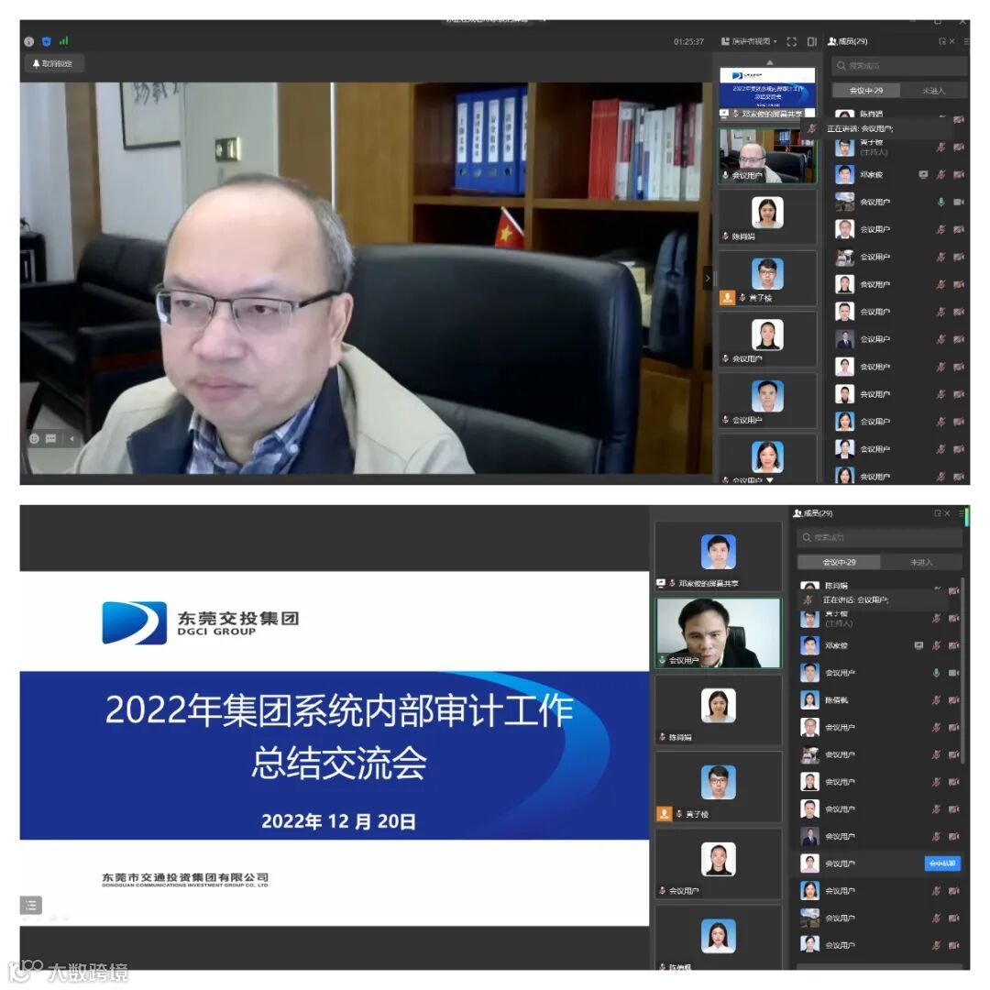Select 会议中·29 tab in upper window

click(865, 91)
